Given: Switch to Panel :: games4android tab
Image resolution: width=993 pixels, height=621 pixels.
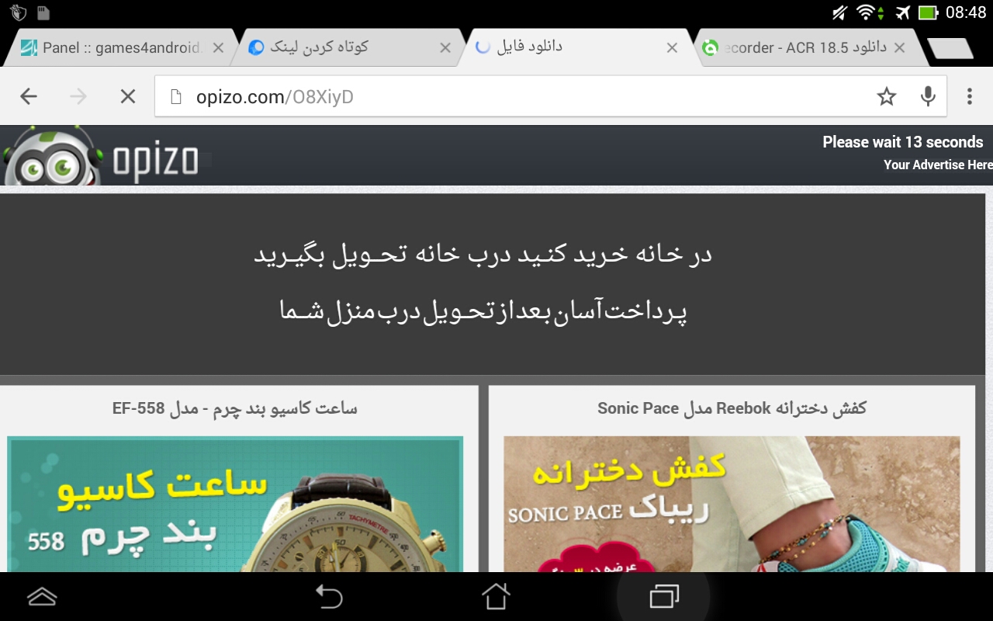Looking at the screenshot, I should click(121, 47).
